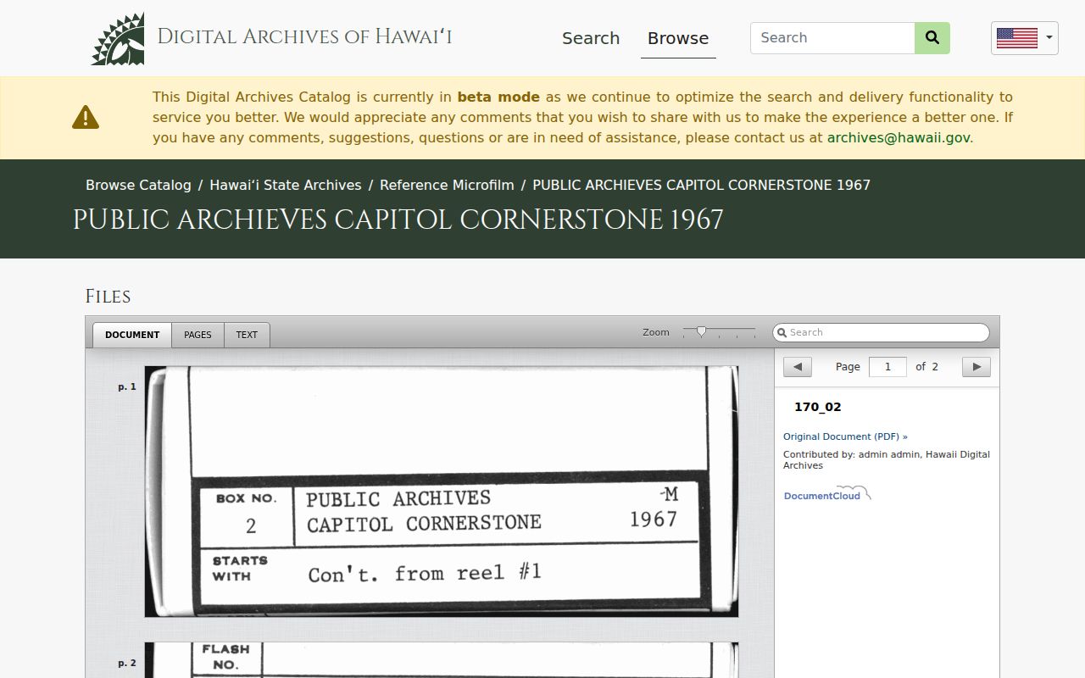The width and height of the screenshot is (1085, 678).
Task: Switch to the TEXT tab
Action: 247,335
